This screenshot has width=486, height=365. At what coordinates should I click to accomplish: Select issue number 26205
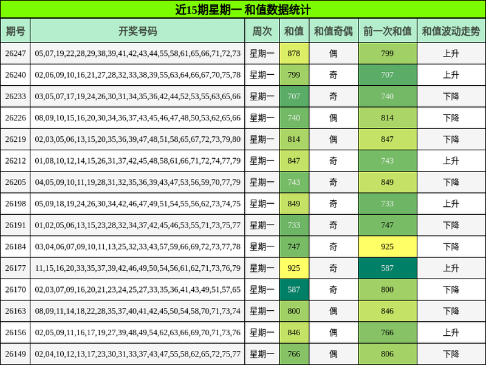tap(15, 182)
